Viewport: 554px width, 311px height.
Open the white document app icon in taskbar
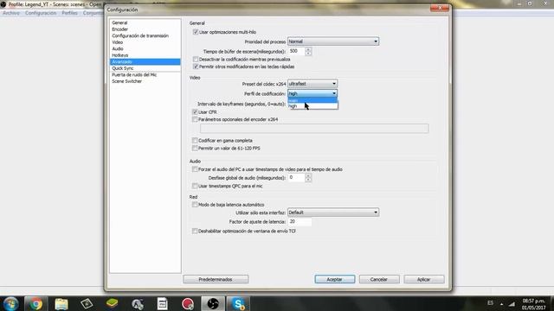(162, 303)
